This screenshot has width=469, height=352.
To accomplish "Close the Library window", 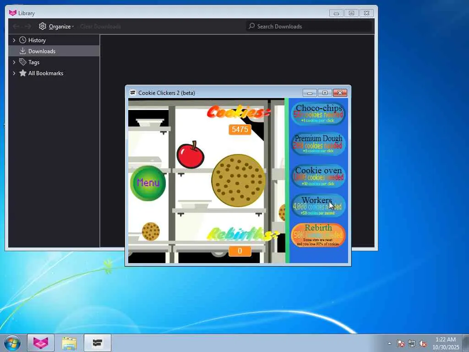I will [367, 13].
